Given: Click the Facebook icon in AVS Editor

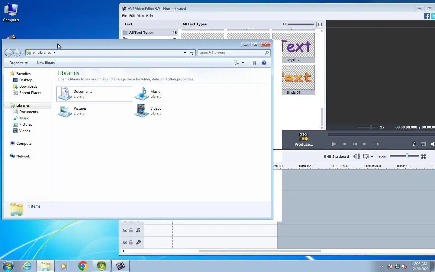Looking at the screenshot, I should pyautogui.click(x=427, y=16).
